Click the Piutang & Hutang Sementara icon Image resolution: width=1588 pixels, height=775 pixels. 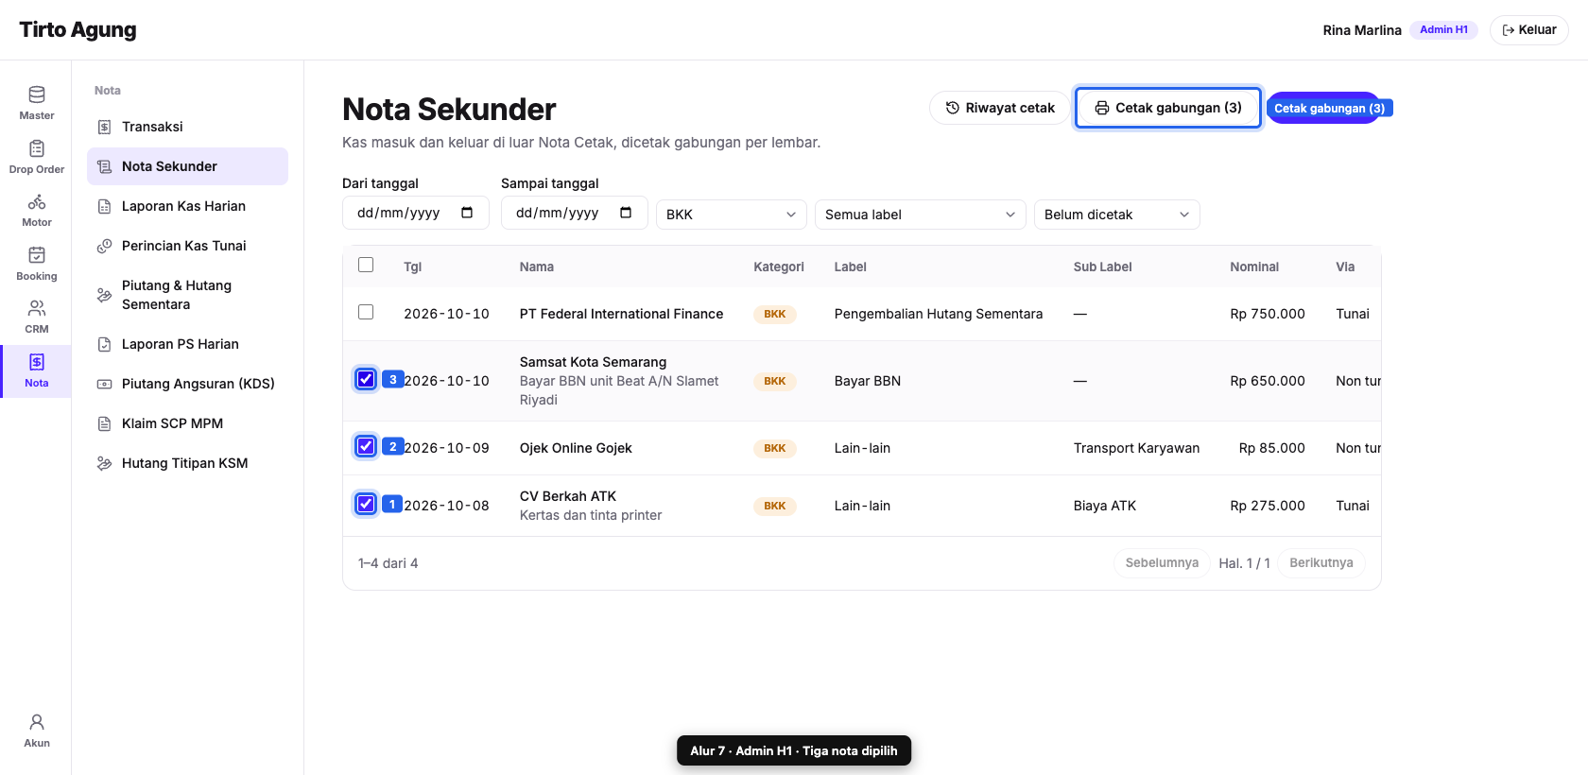(105, 295)
